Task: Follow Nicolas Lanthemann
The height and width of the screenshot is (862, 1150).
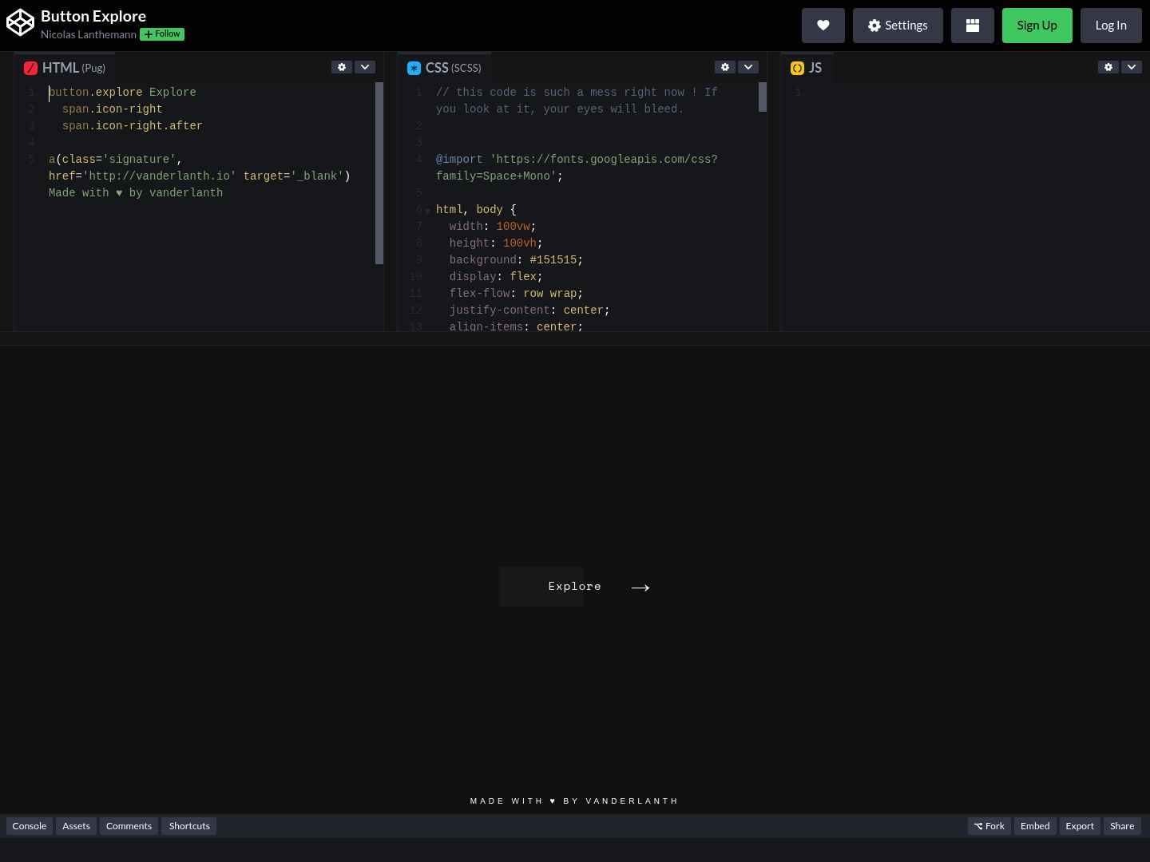Action: click(162, 34)
